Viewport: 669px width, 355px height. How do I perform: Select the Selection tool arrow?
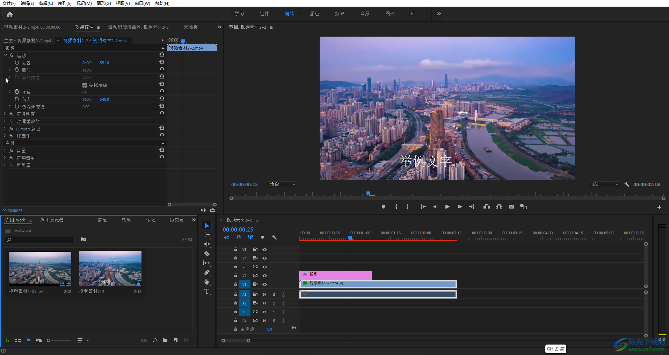(x=207, y=226)
